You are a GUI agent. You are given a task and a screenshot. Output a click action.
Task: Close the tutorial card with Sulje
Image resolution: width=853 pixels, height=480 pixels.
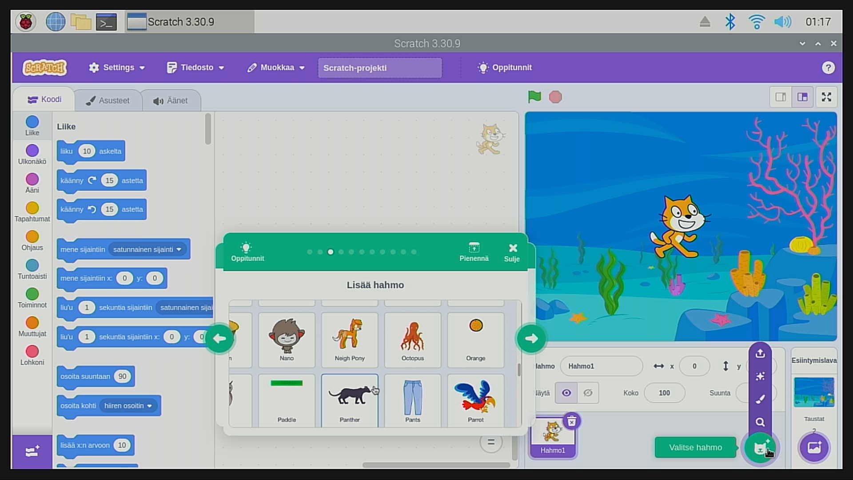tap(512, 252)
